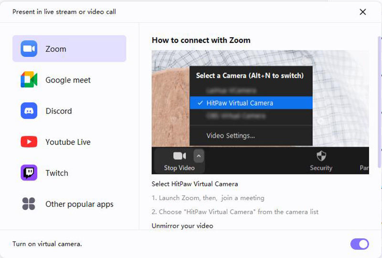Click the YouTube Live play icon

[x=29, y=142]
